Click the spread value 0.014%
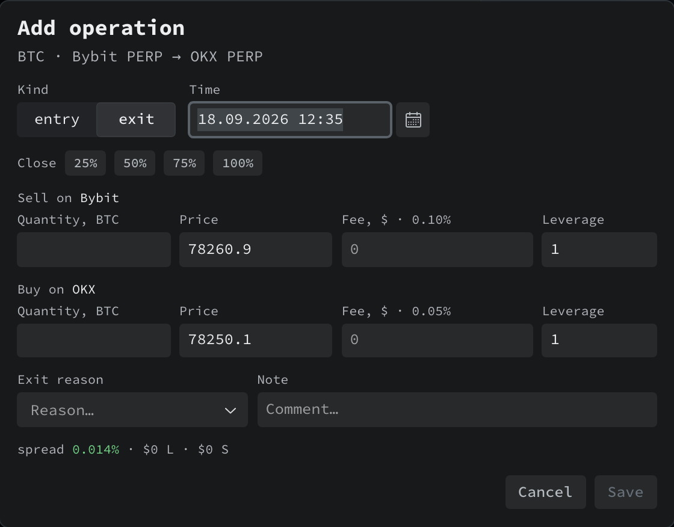 96,449
